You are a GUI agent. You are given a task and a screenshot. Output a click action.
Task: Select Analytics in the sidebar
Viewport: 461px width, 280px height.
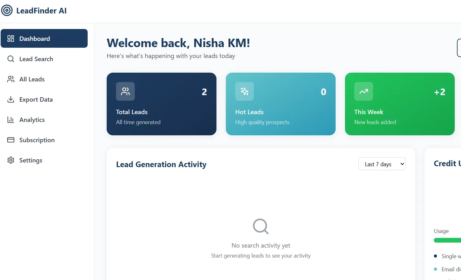point(32,120)
